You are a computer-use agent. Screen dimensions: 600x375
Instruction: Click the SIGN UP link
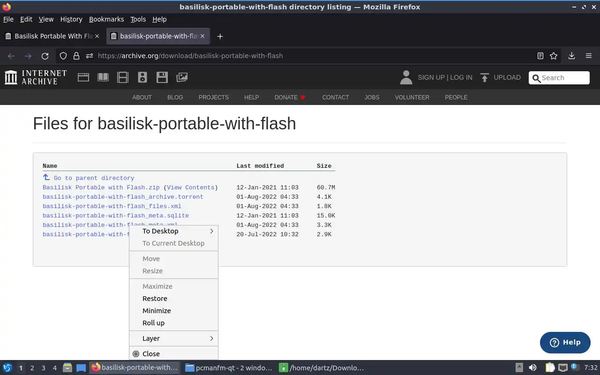(431, 77)
